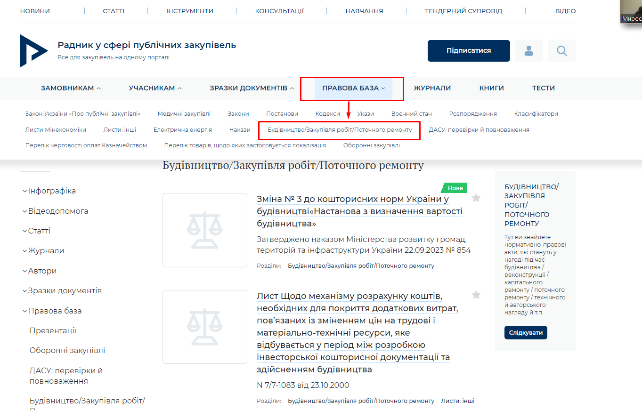Open the user account profile icon
This screenshot has height=410, width=642.
pos(528,51)
